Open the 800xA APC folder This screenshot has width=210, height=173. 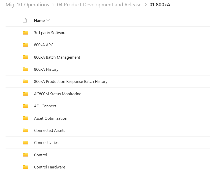tap(43, 45)
